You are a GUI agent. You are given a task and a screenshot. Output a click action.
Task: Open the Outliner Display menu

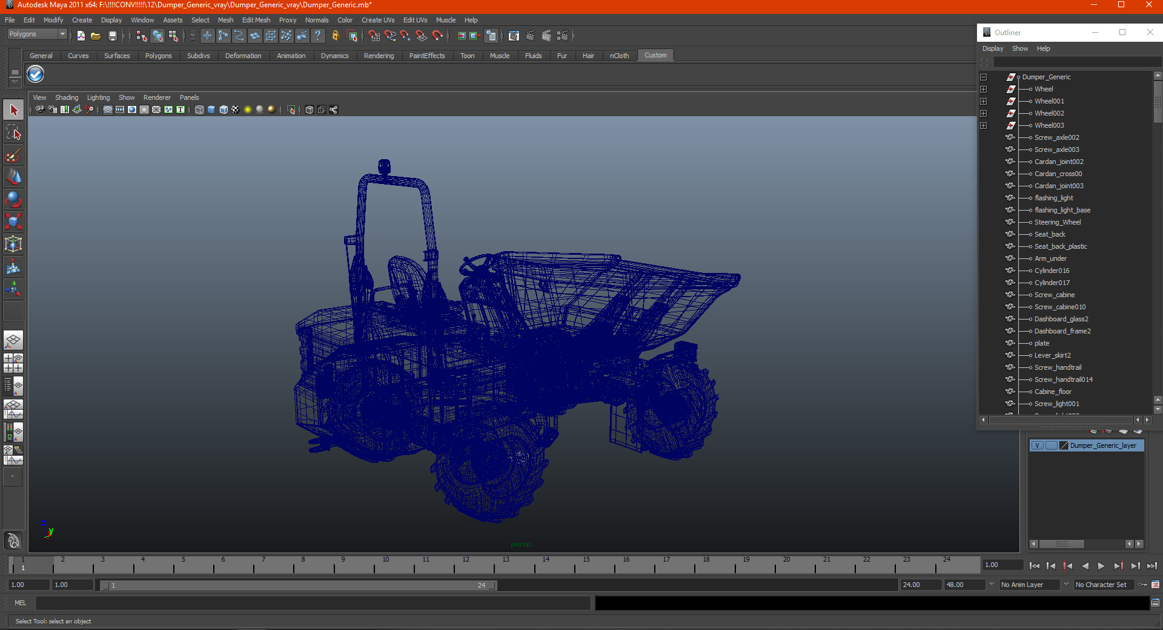pyautogui.click(x=992, y=48)
